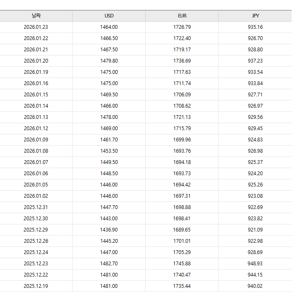The width and height of the screenshot is (292, 292).
Task: Click the USD column header
Action: [109, 16]
